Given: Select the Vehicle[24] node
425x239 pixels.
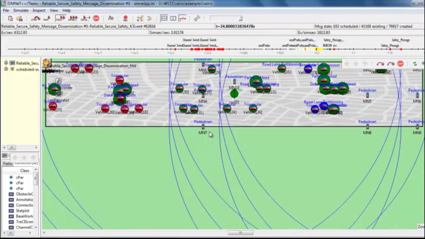Looking at the screenshot, I should click(x=227, y=108).
